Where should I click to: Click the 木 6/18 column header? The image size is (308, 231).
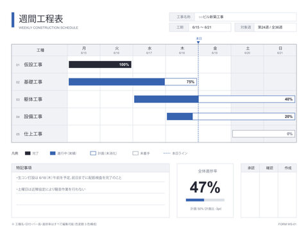pos(182,50)
